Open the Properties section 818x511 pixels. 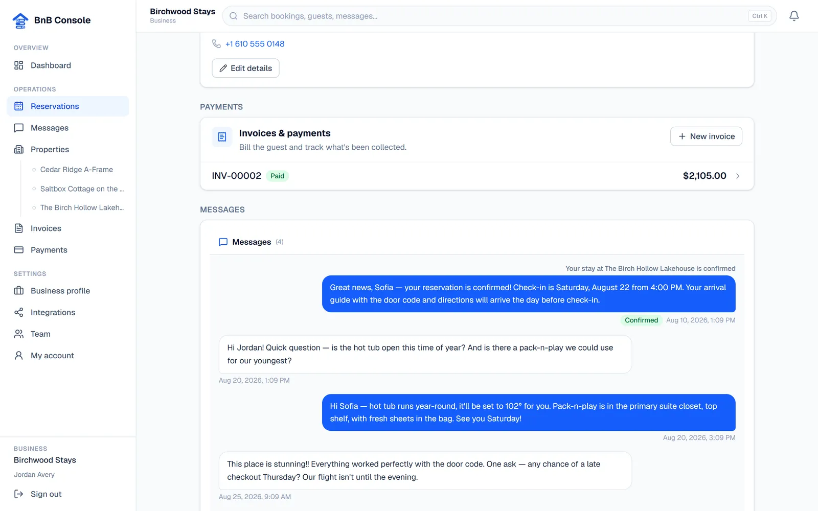point(68,149)
